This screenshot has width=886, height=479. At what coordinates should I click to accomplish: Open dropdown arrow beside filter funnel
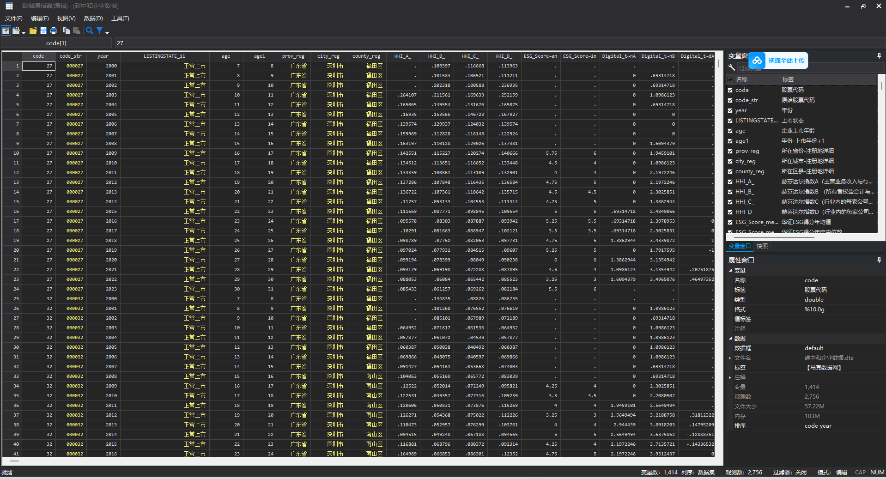(107, 32)
